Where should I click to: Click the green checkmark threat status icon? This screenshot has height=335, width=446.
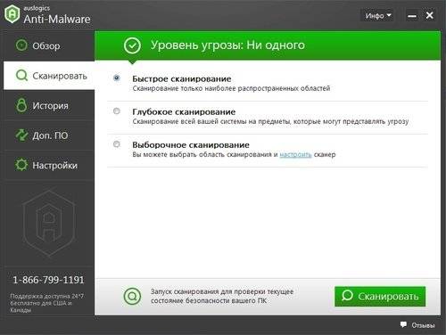click(x=132, y=45)
